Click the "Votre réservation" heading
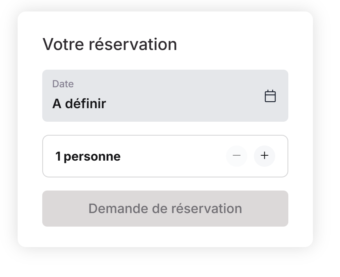This screenshot has width=340, height=277. [110, 44]
